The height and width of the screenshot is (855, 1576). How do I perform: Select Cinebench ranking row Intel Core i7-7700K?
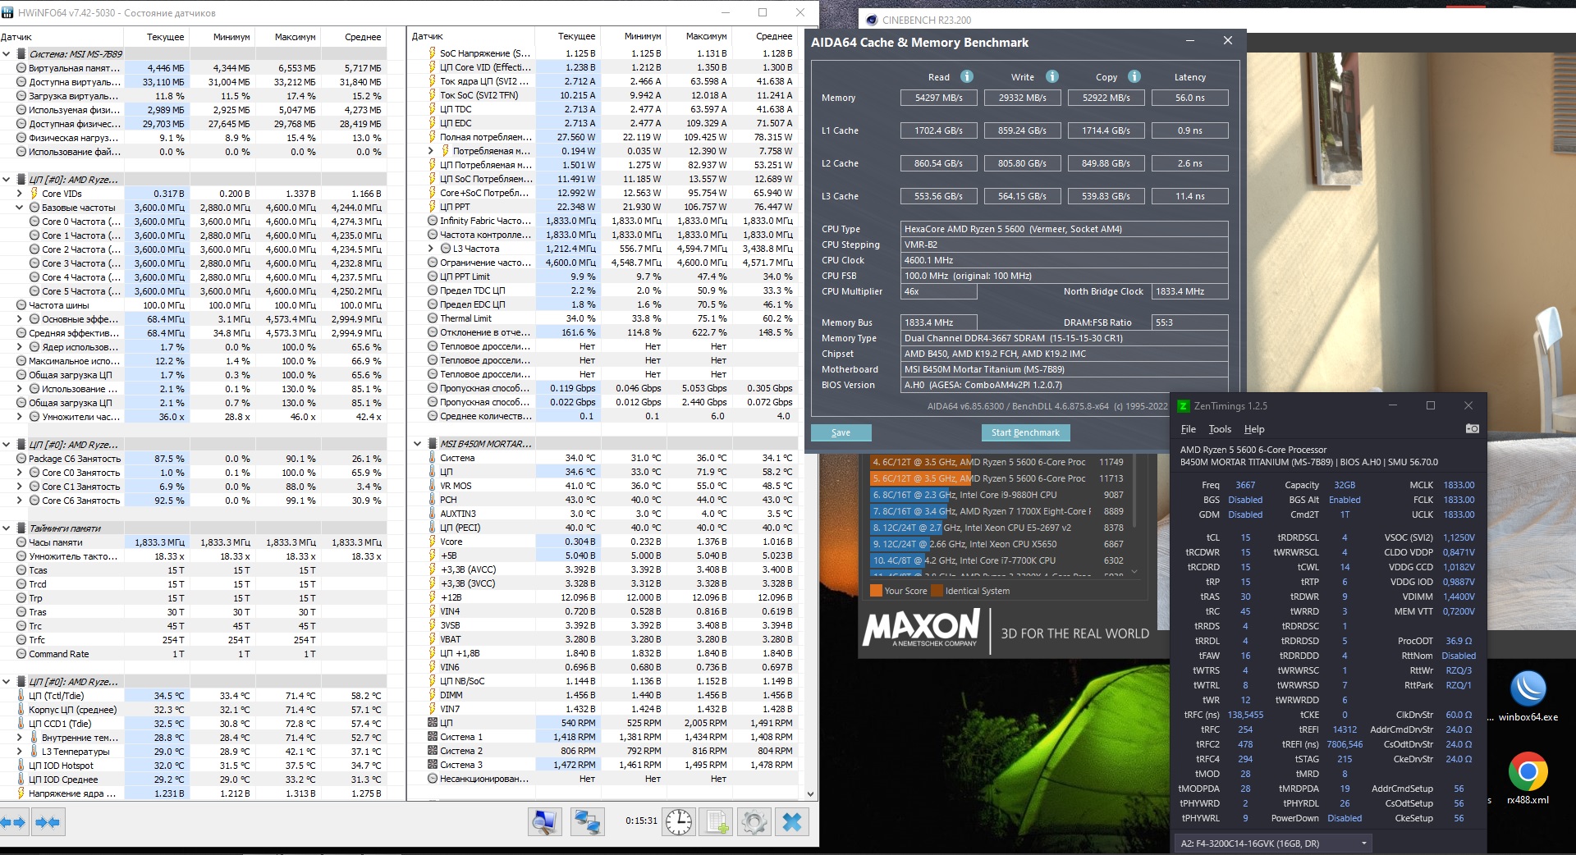997,560
